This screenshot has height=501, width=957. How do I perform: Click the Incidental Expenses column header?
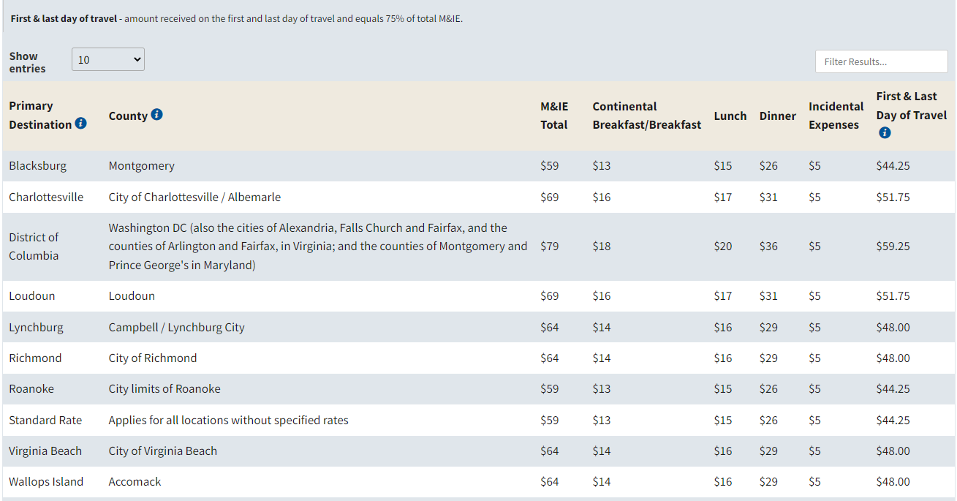click(x=836, y=116)
